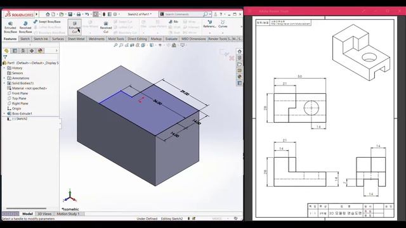This screenshot has height=228, width=406.
Task: Open the Surfaces ribbon tab
Action: click(58, 39)
